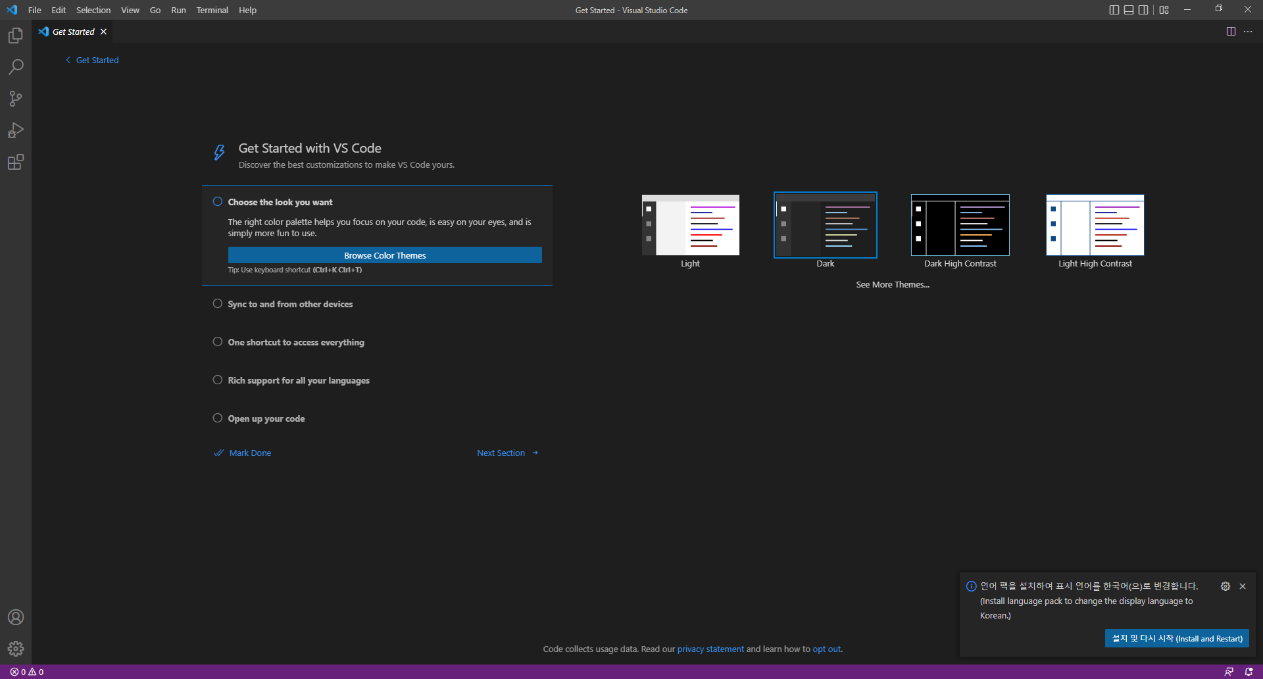Toggle the 'One shortcut to access everything' circle
1263x679 pixels.
click(218, 341)
